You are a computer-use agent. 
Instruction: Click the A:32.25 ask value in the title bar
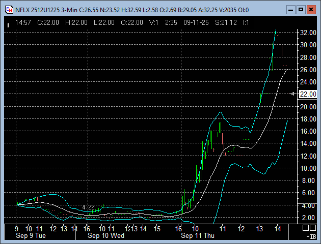coord(208,10)
